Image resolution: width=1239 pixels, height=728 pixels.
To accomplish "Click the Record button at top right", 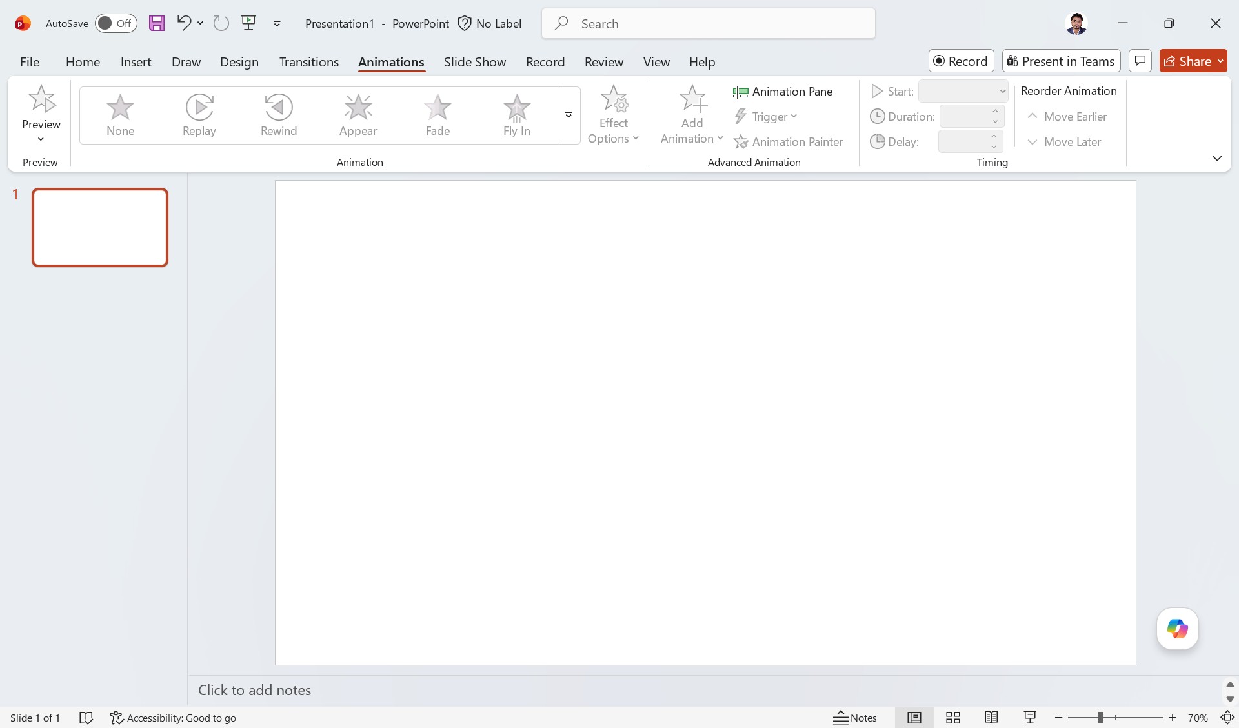I will click(961, 61).
